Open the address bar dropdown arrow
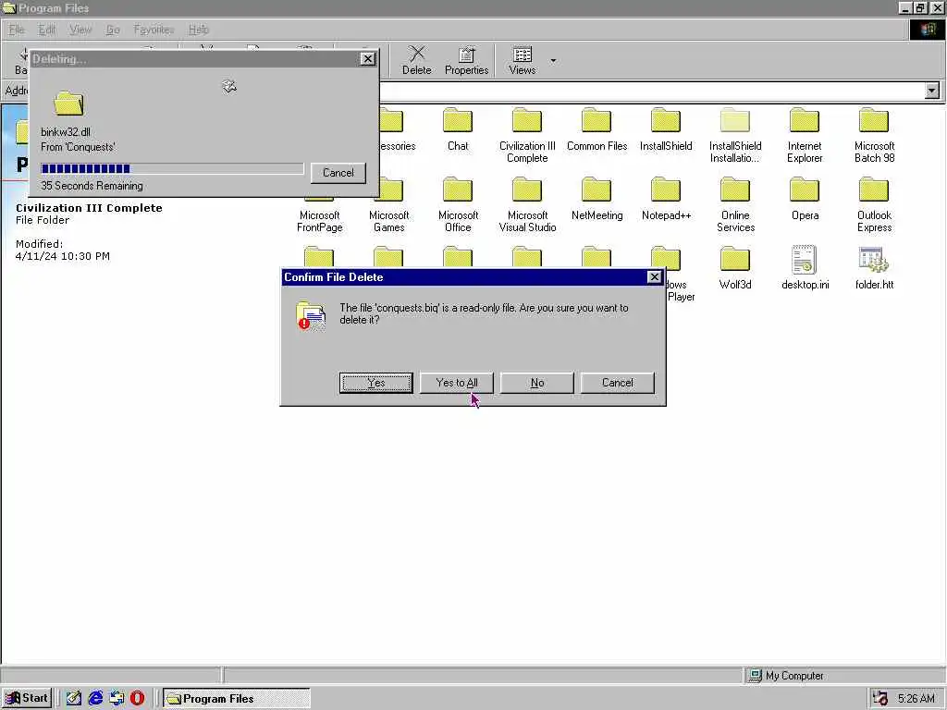Screen dimensions: 947x710 932,91
